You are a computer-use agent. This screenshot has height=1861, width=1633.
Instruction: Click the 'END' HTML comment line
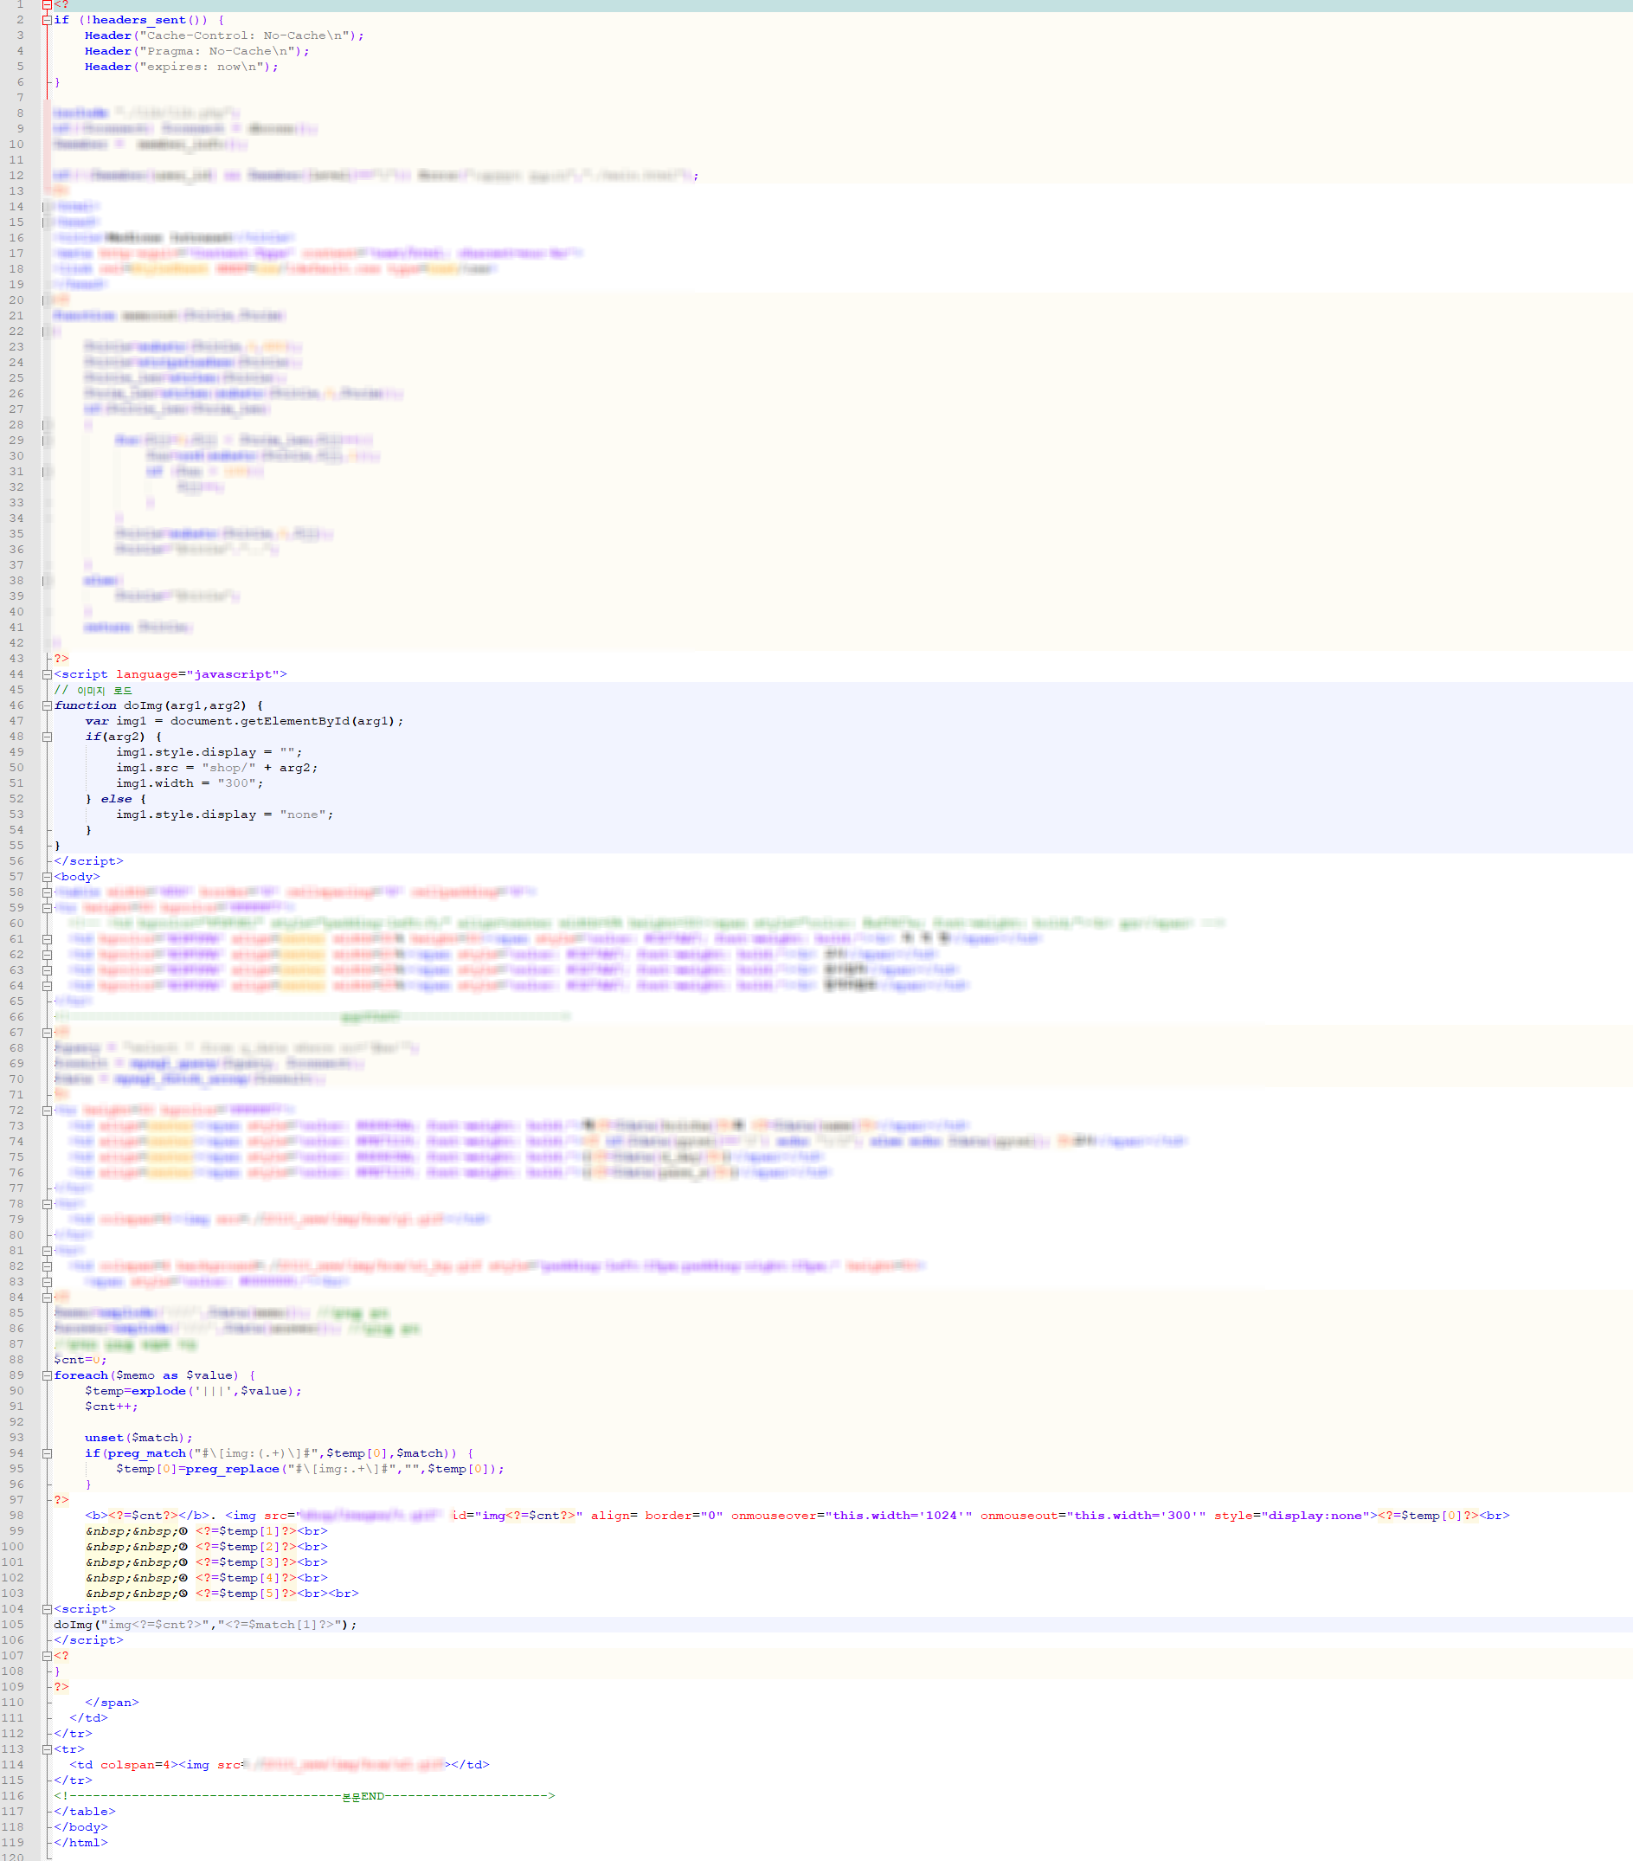pyautogui.click(x=304, y=1796)
